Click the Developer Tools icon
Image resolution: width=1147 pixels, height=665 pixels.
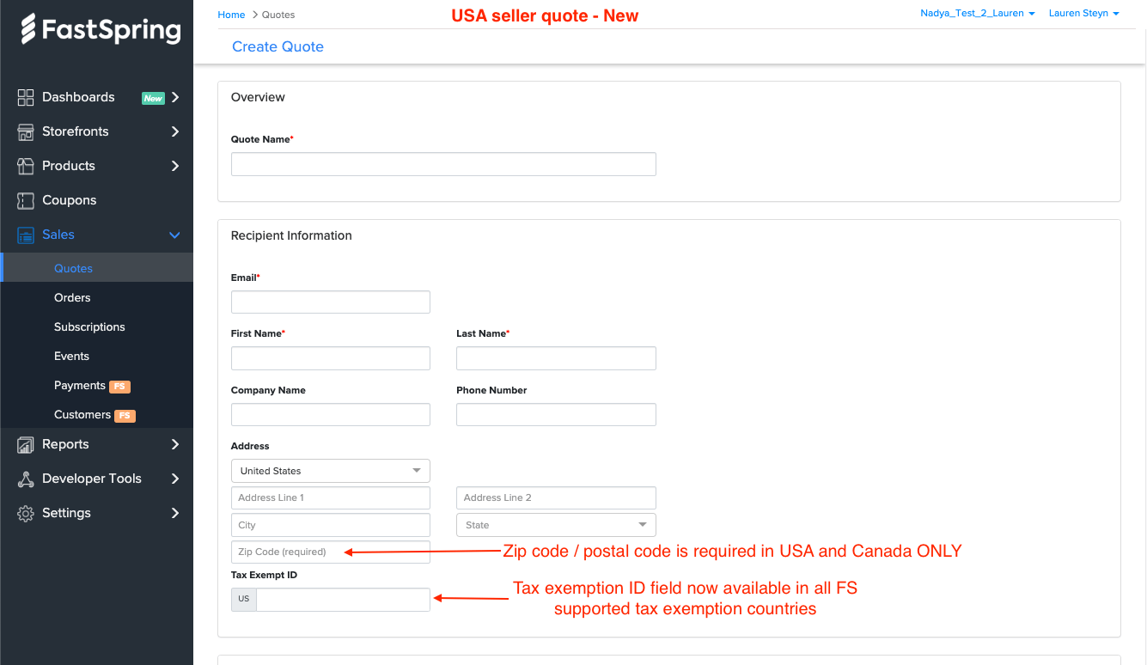(24, 479)
